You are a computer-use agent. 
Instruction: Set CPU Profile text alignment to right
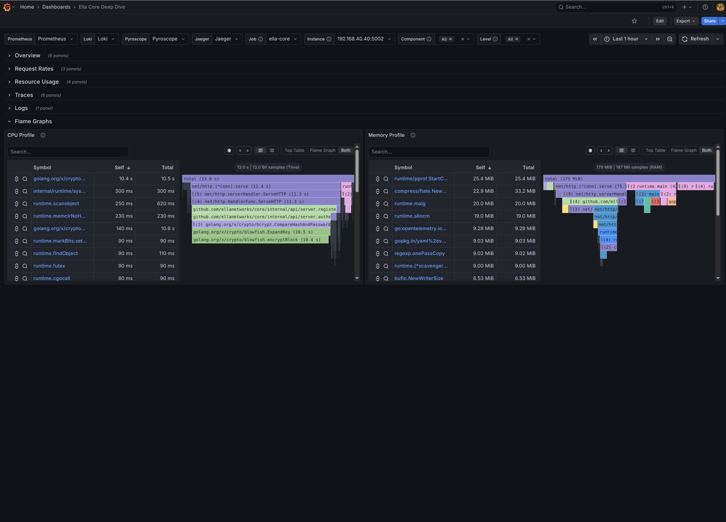click(x=272, y=150)
